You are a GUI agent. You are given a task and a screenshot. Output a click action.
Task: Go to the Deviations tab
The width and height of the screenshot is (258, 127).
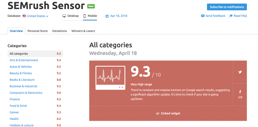coord(60,31)
